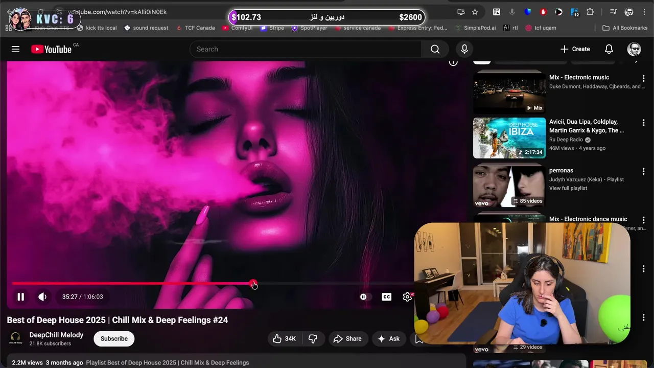Open the sound request bookmark
654x368 pixels.
pos(146,28)
